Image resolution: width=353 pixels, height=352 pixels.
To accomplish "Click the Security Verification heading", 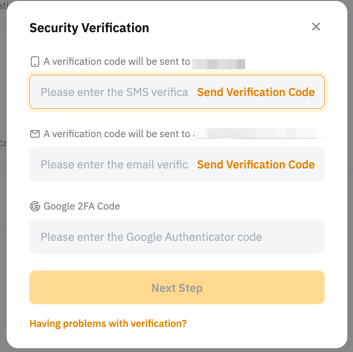I will [x=89, y=28].
